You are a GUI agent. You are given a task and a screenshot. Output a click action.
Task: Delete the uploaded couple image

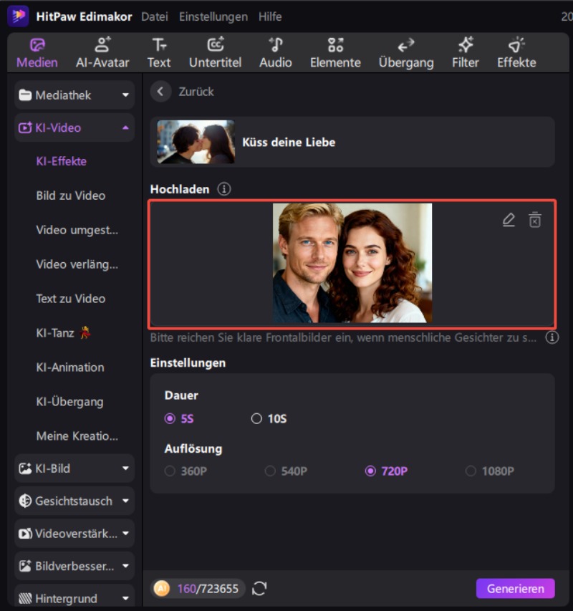(535, 220)
